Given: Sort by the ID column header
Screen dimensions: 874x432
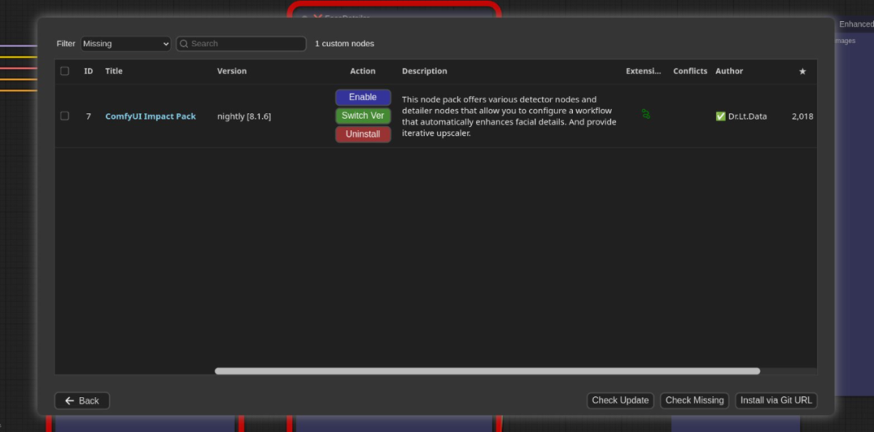Looking at the screenshot, I should 89,71.
